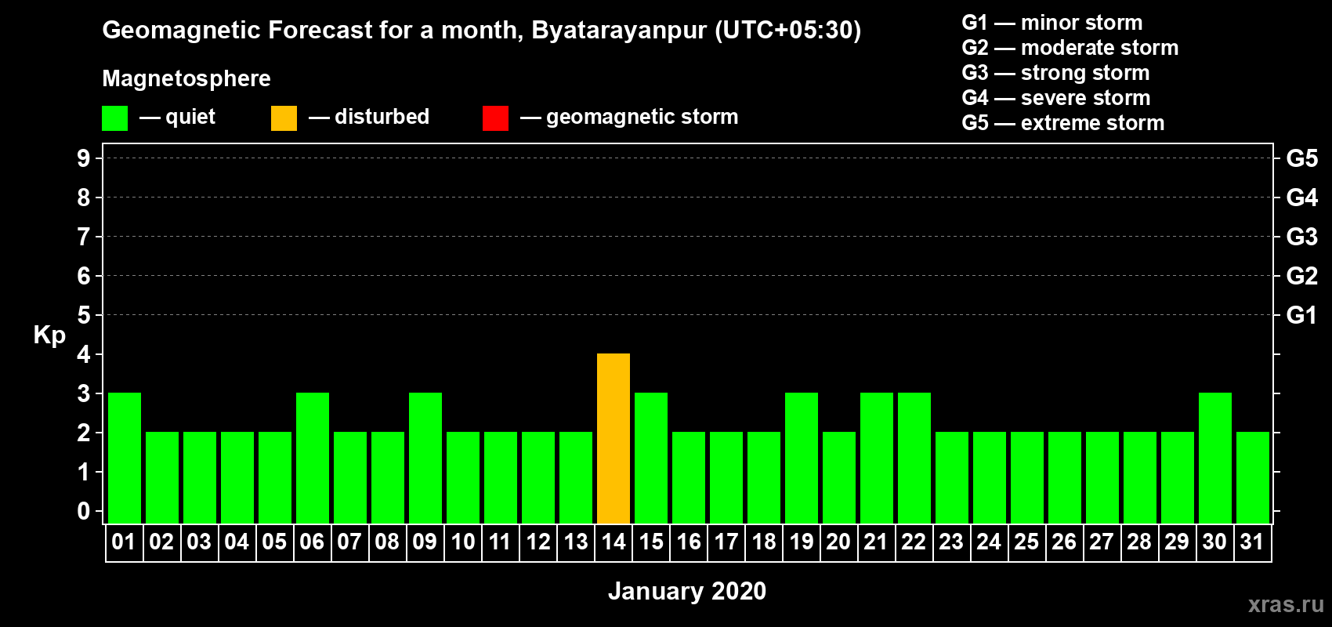Click the red geomagnetic storm legend swatch
1332x627 pixels.
pos(495,118)
